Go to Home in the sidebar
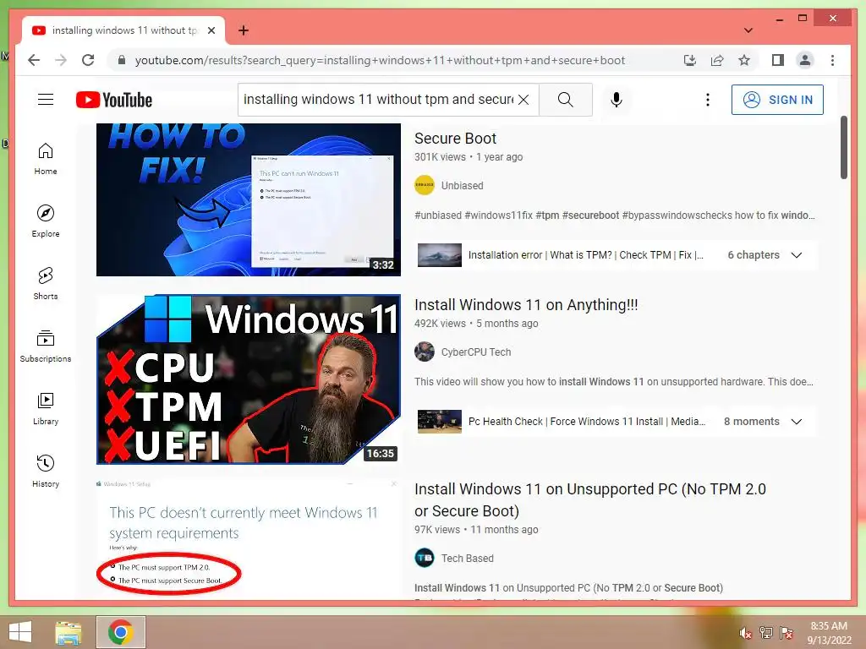This screenshot has width=866, height=649. pyautogui.click(x=46, y=159)
